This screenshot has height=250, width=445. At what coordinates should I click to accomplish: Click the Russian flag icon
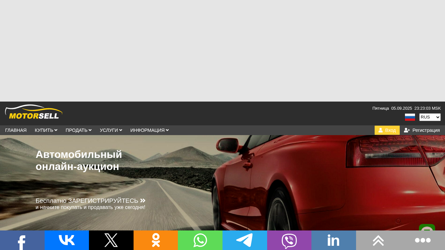click(410, 117)
